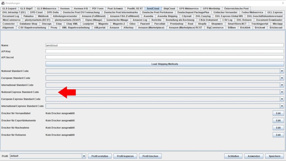Select the Allgemein tab

pyautogui.click(x=8, y=28)
